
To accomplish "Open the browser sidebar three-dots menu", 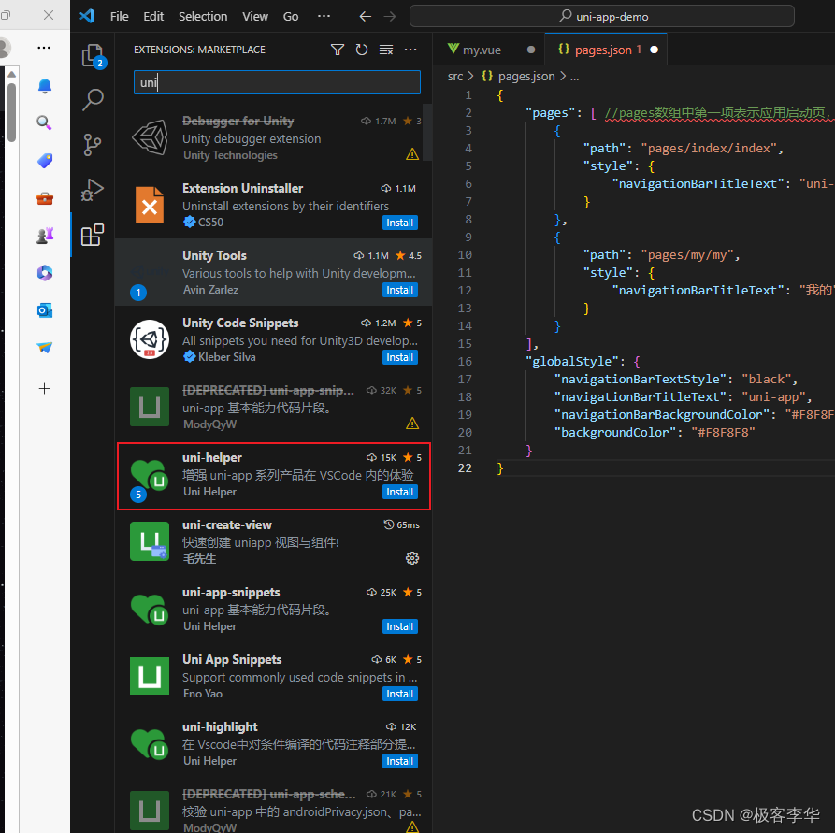I will click(44, 48).
